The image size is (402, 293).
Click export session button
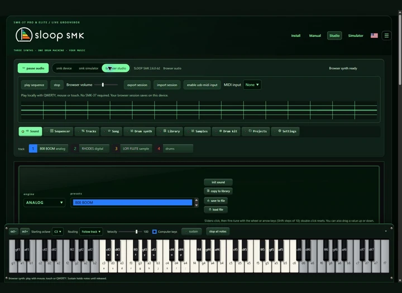pos(137,85)
